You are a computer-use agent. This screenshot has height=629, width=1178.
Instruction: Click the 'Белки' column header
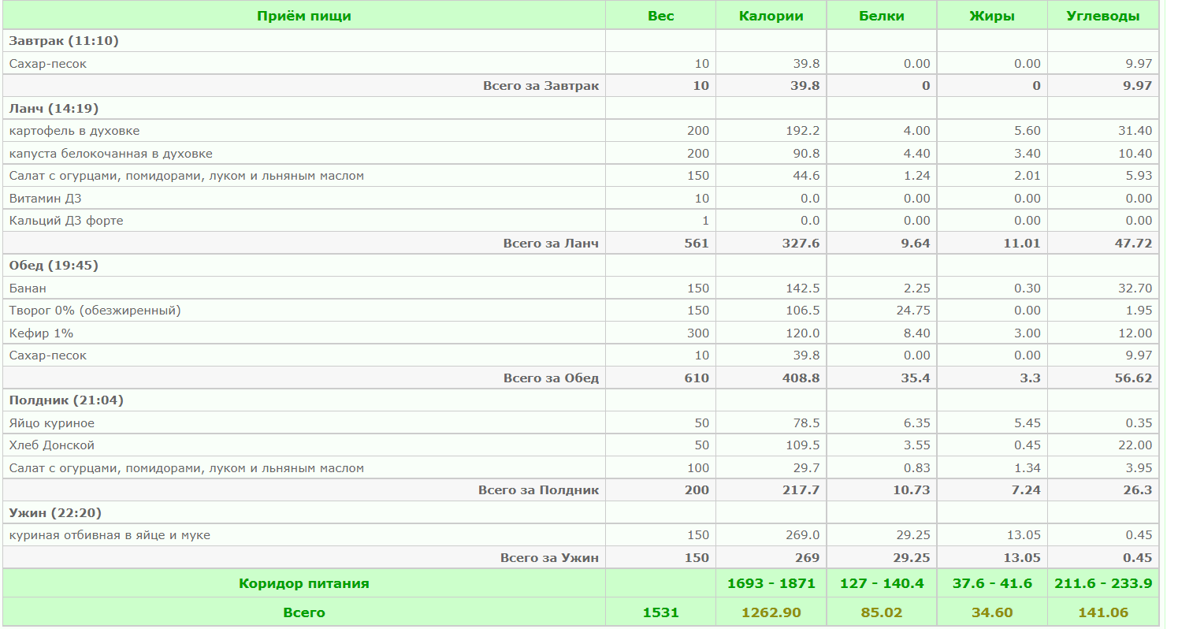click(882, 16)
